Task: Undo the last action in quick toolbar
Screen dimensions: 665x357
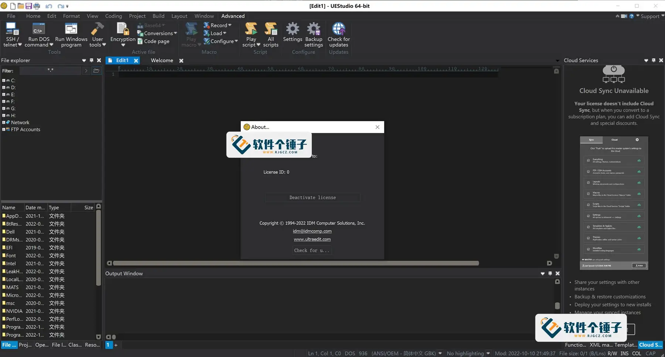Action: tap(49, 6)
